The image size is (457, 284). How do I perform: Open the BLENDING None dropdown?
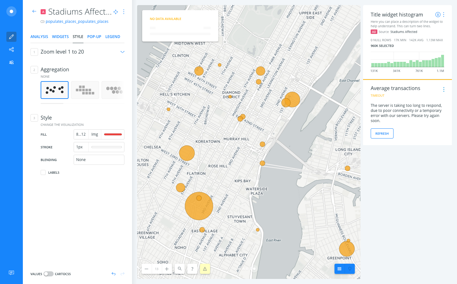click(99, 160)
